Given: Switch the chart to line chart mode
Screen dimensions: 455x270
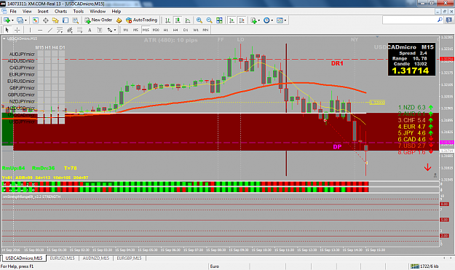Looking at the screenshot, I should (188, 20).
